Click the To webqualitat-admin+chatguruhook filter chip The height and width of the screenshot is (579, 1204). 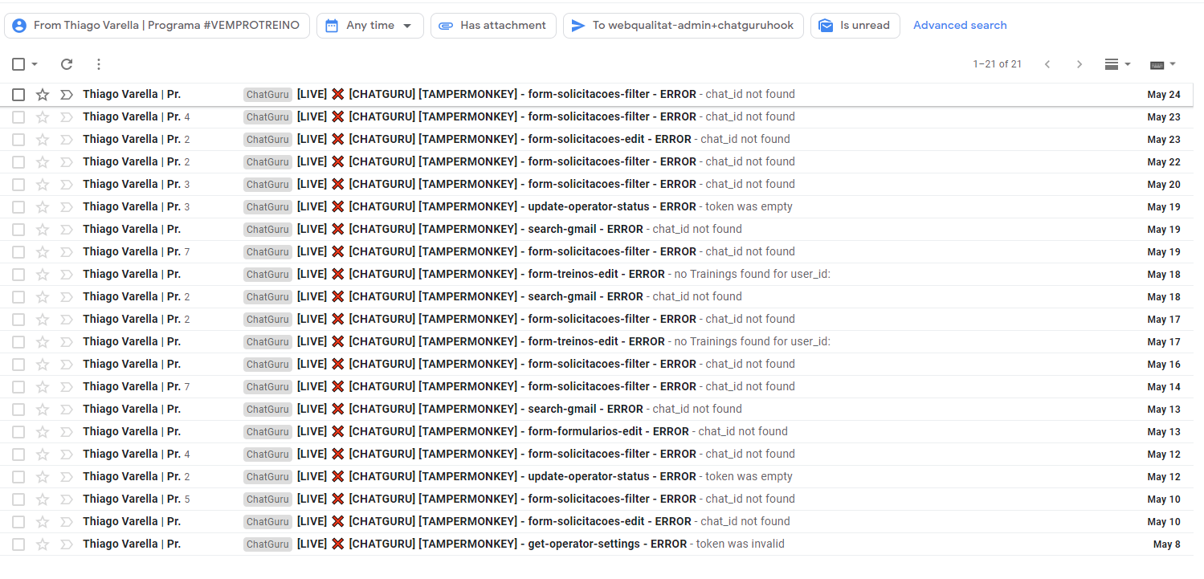[x=683, y=26]
